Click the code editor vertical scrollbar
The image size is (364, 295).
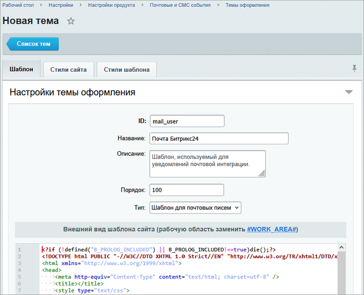tap(342, 270)
